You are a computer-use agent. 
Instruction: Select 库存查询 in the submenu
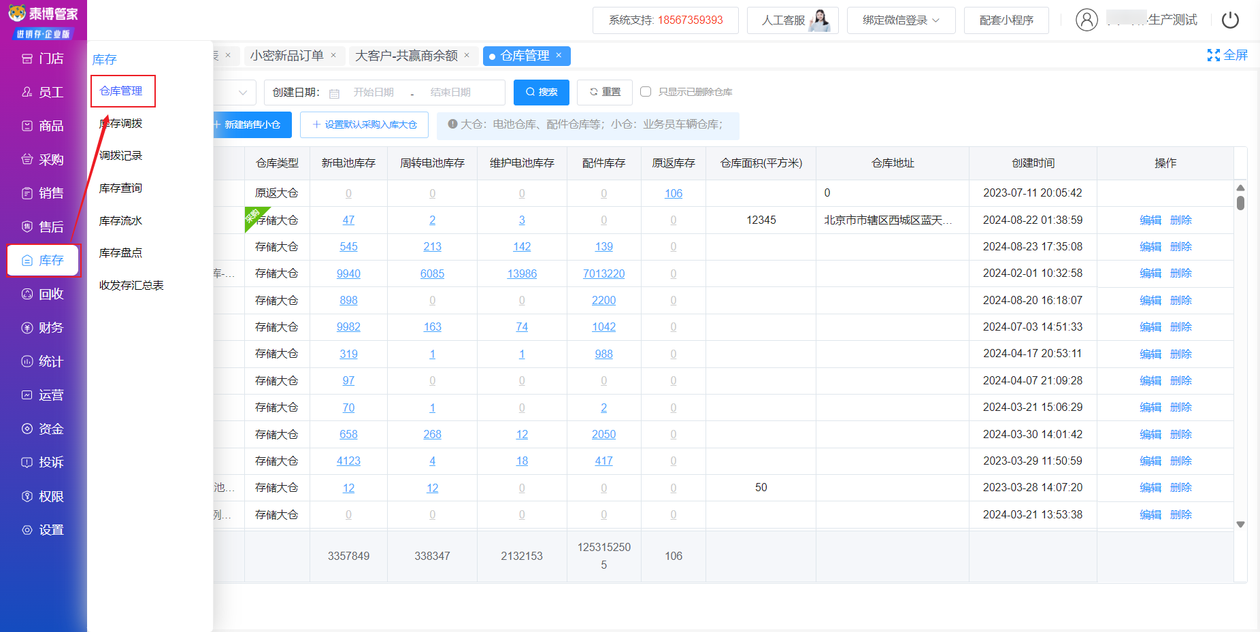(x=121, y=188)
